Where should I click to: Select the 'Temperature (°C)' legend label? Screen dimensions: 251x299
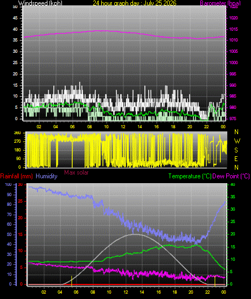point(190,176)
